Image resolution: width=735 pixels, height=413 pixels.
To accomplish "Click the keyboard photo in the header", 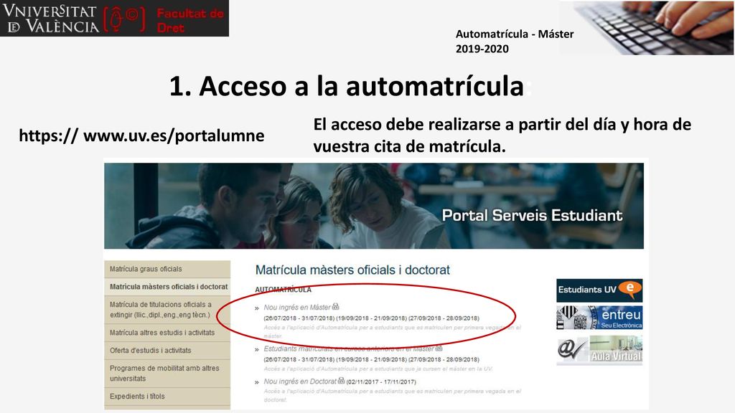I will pos(653,27).
